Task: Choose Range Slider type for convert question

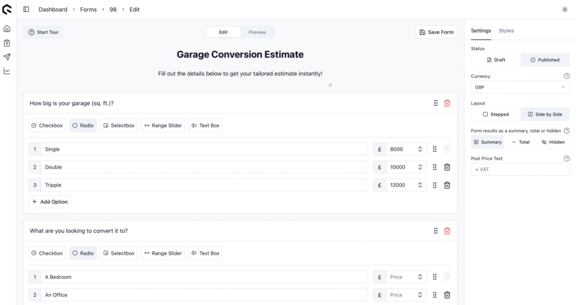Action: [163, 253]
